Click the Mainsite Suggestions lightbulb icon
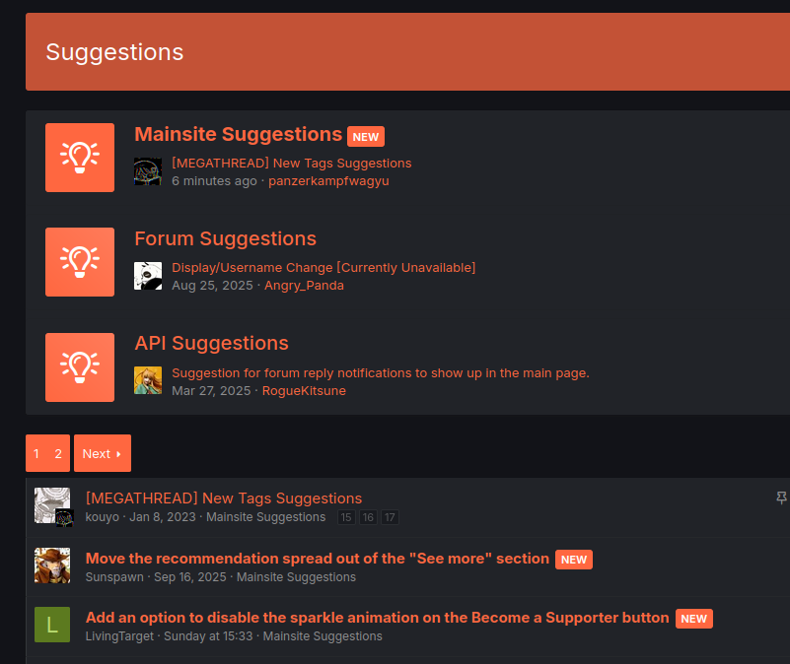Screen dimensions: 790x664 pyautogui.click(x=80, y=158)
